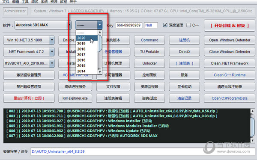The image size is (257, 160).
Task: Select 2015 from the version list
Action: (87, 65)
